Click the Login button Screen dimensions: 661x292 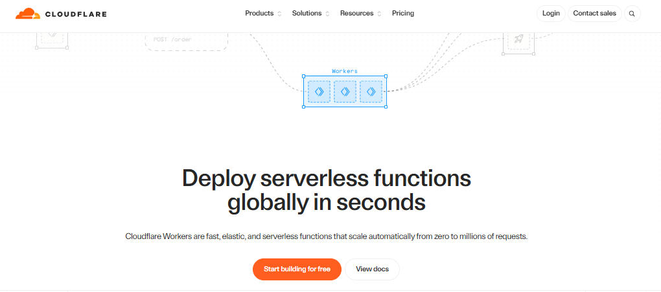[551, 14]
